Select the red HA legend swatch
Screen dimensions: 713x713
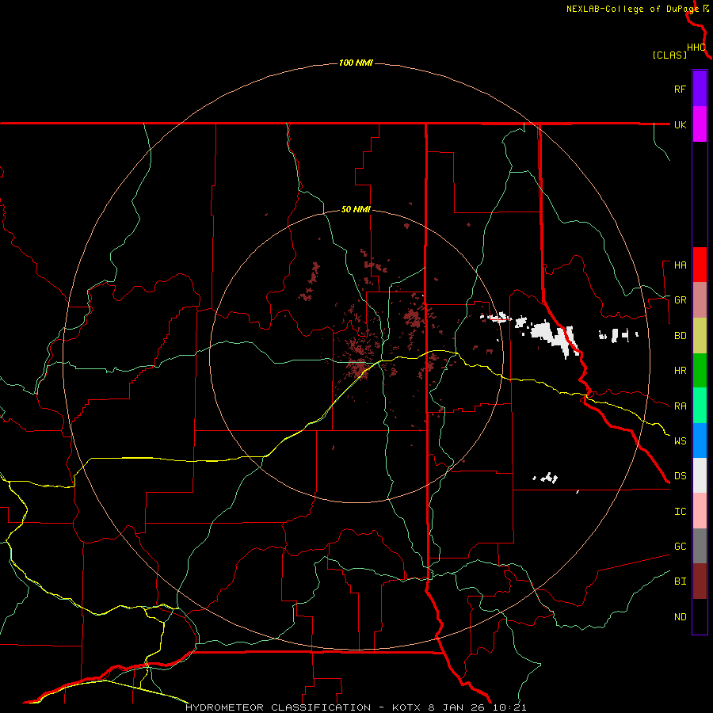(700, 265)
